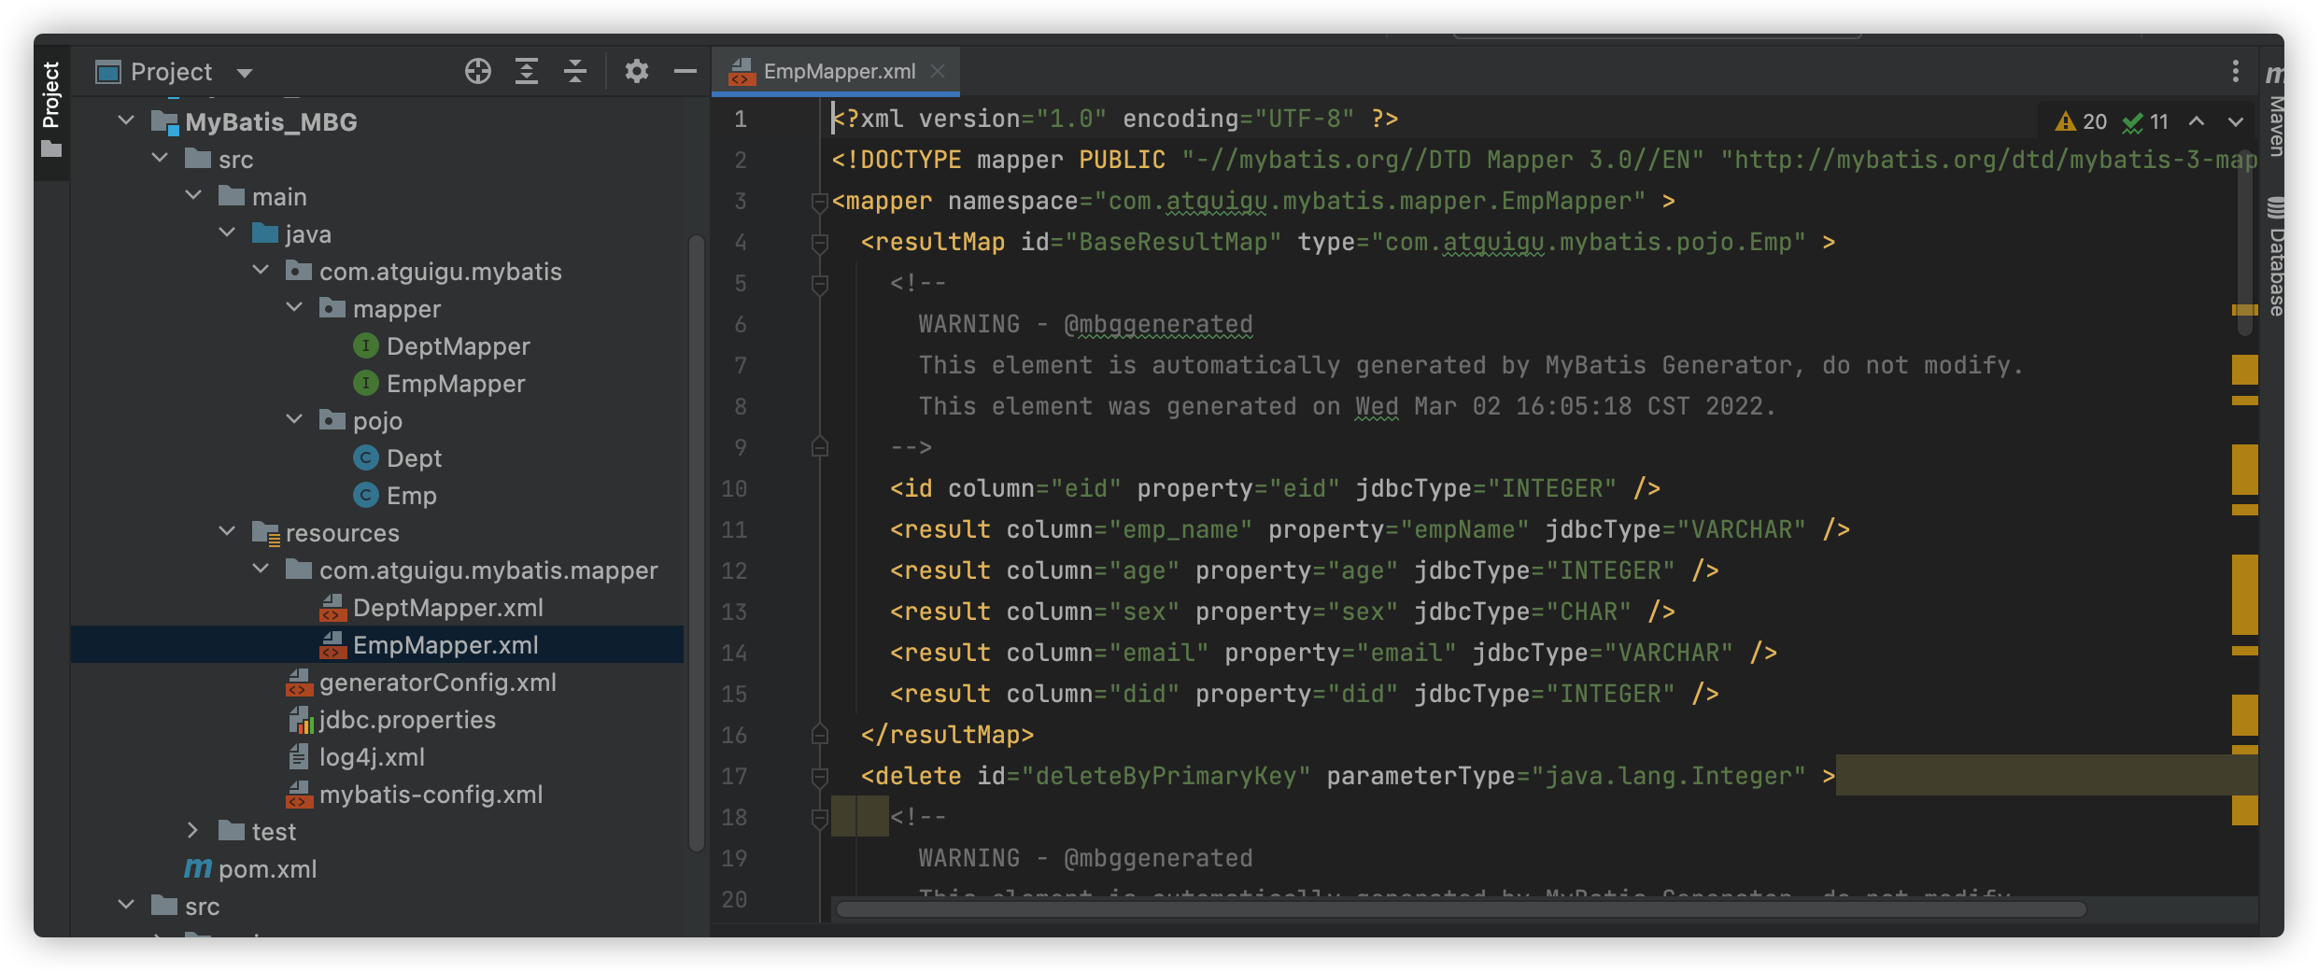Screen dimensions: 2318x971
Task: Select the EmpMapper.xml editor tab
Action: click(x=836, y=71)
